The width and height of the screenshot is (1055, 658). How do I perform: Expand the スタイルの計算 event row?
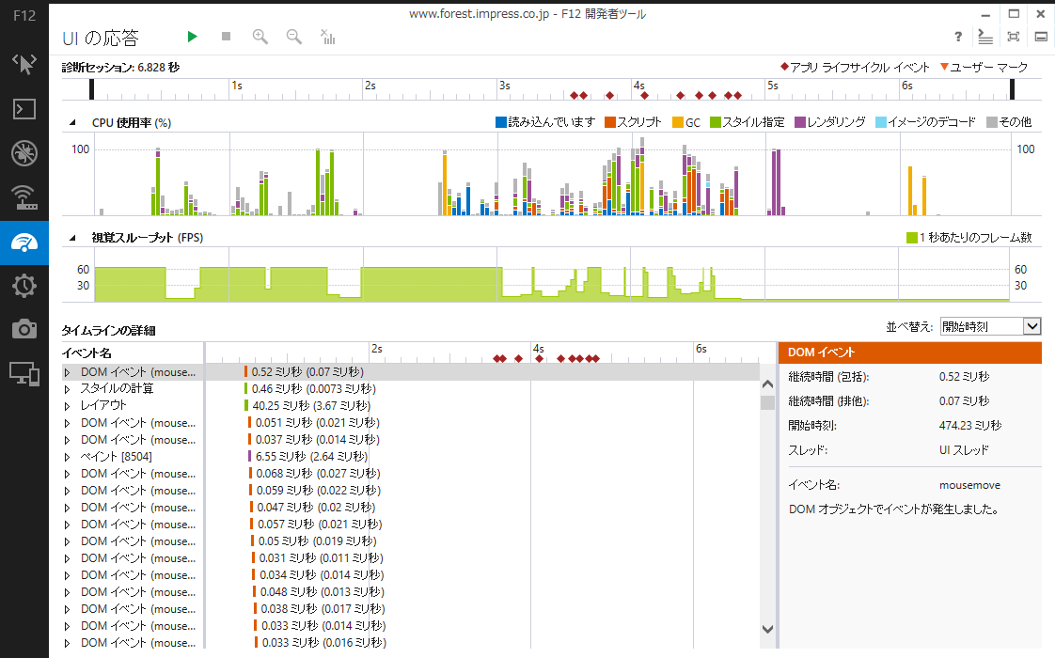pyautogui.click(x=67, y=388)
